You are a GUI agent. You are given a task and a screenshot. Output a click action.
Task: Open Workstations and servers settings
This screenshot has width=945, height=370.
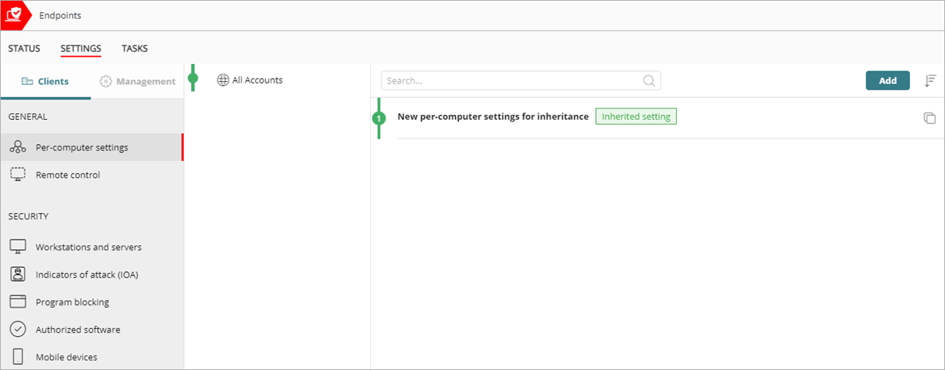click(88, 247)
